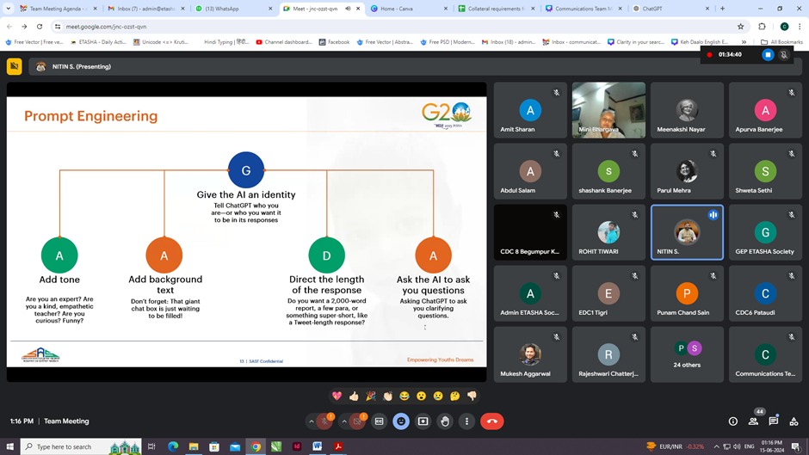809x455 pixels.
Task: Switch to Collateral requirements tab
Action: click(x=497, y=9)
